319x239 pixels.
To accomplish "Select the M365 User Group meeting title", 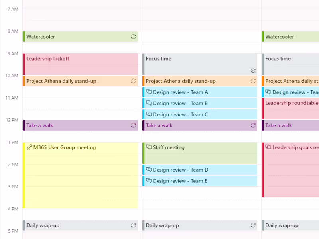I will click(x=65, y=147).
